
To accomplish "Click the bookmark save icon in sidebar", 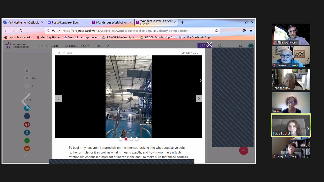I will point(27,86).
